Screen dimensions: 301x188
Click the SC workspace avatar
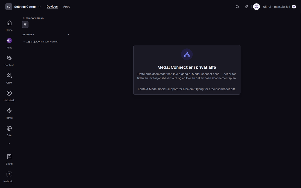tap(9, 7)
